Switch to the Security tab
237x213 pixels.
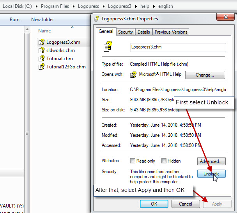point(126,32)
